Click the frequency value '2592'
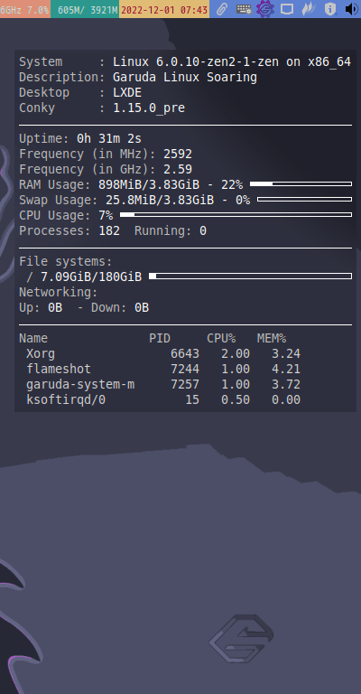 178,154
